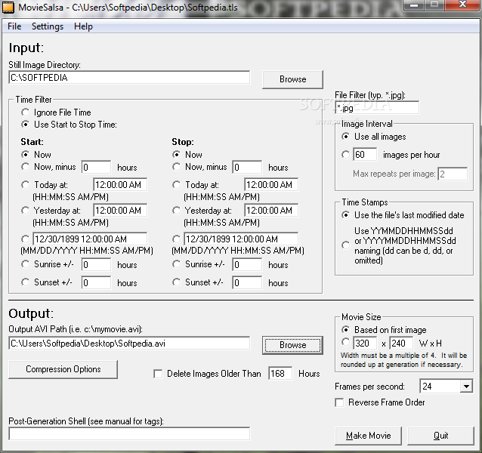The height and width of the screenshot is (453, 482).
Task: Click the movie height 240 field
Action: [401, 343]
